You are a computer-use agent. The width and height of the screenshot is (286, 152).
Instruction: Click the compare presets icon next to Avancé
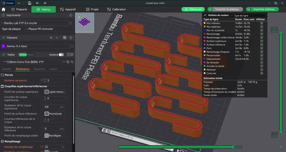pyautogui.click(x=72, y=55)
